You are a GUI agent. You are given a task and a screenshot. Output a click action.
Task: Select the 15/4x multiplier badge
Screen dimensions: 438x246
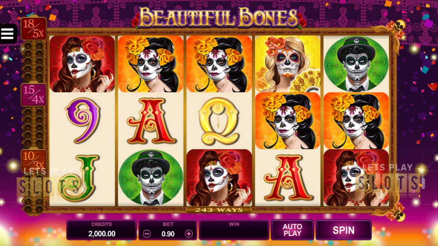tap(34, 95)
